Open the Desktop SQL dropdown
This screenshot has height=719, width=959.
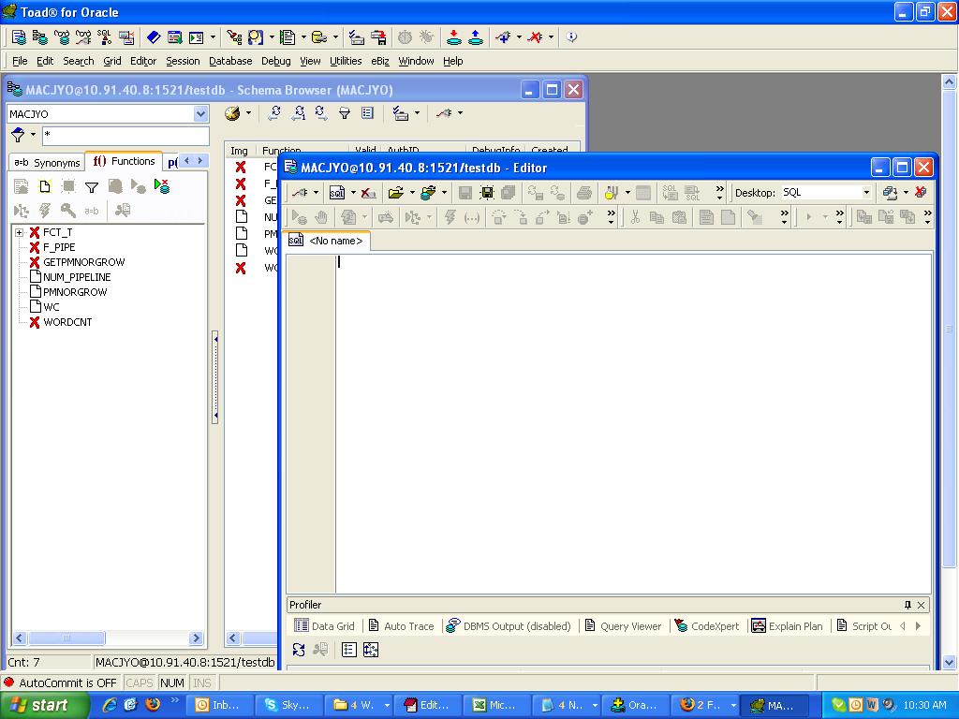coord(865,193)
